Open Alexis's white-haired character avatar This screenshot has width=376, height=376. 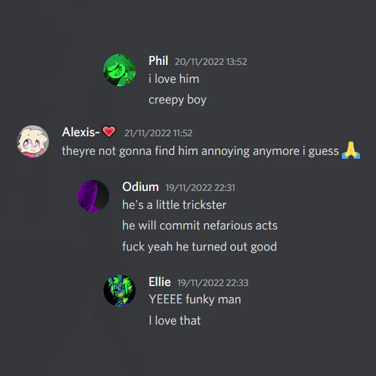click(x=33, y=141)
